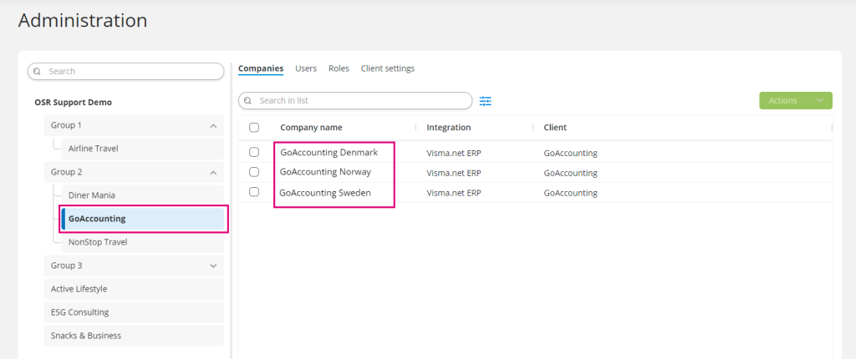The image size is (856, 359).
Task: Click the magnifier icon in list search
Action: (x=247, y=101)
